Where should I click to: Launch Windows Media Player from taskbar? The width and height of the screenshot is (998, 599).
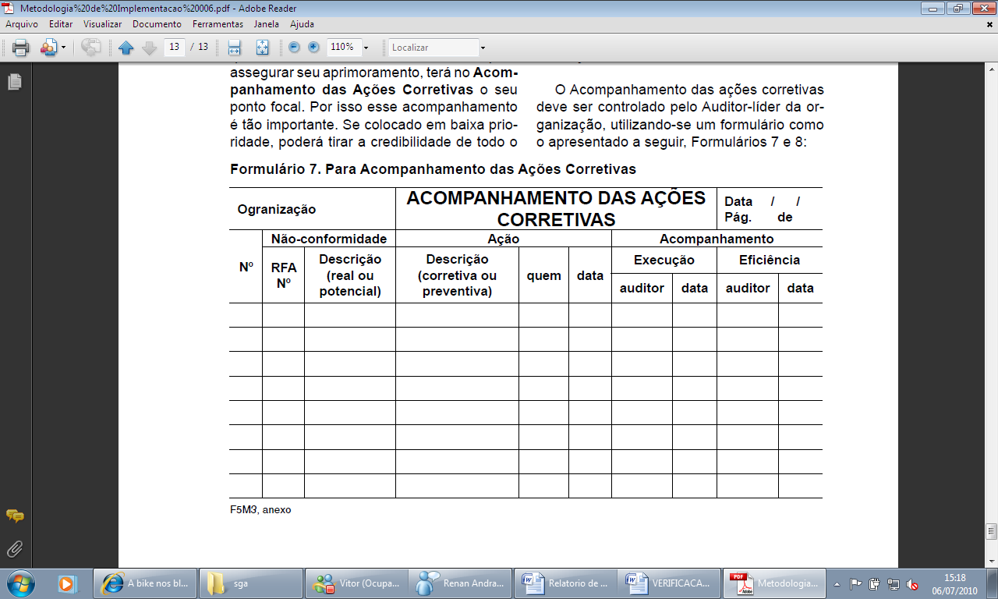[x=66, y=583]
